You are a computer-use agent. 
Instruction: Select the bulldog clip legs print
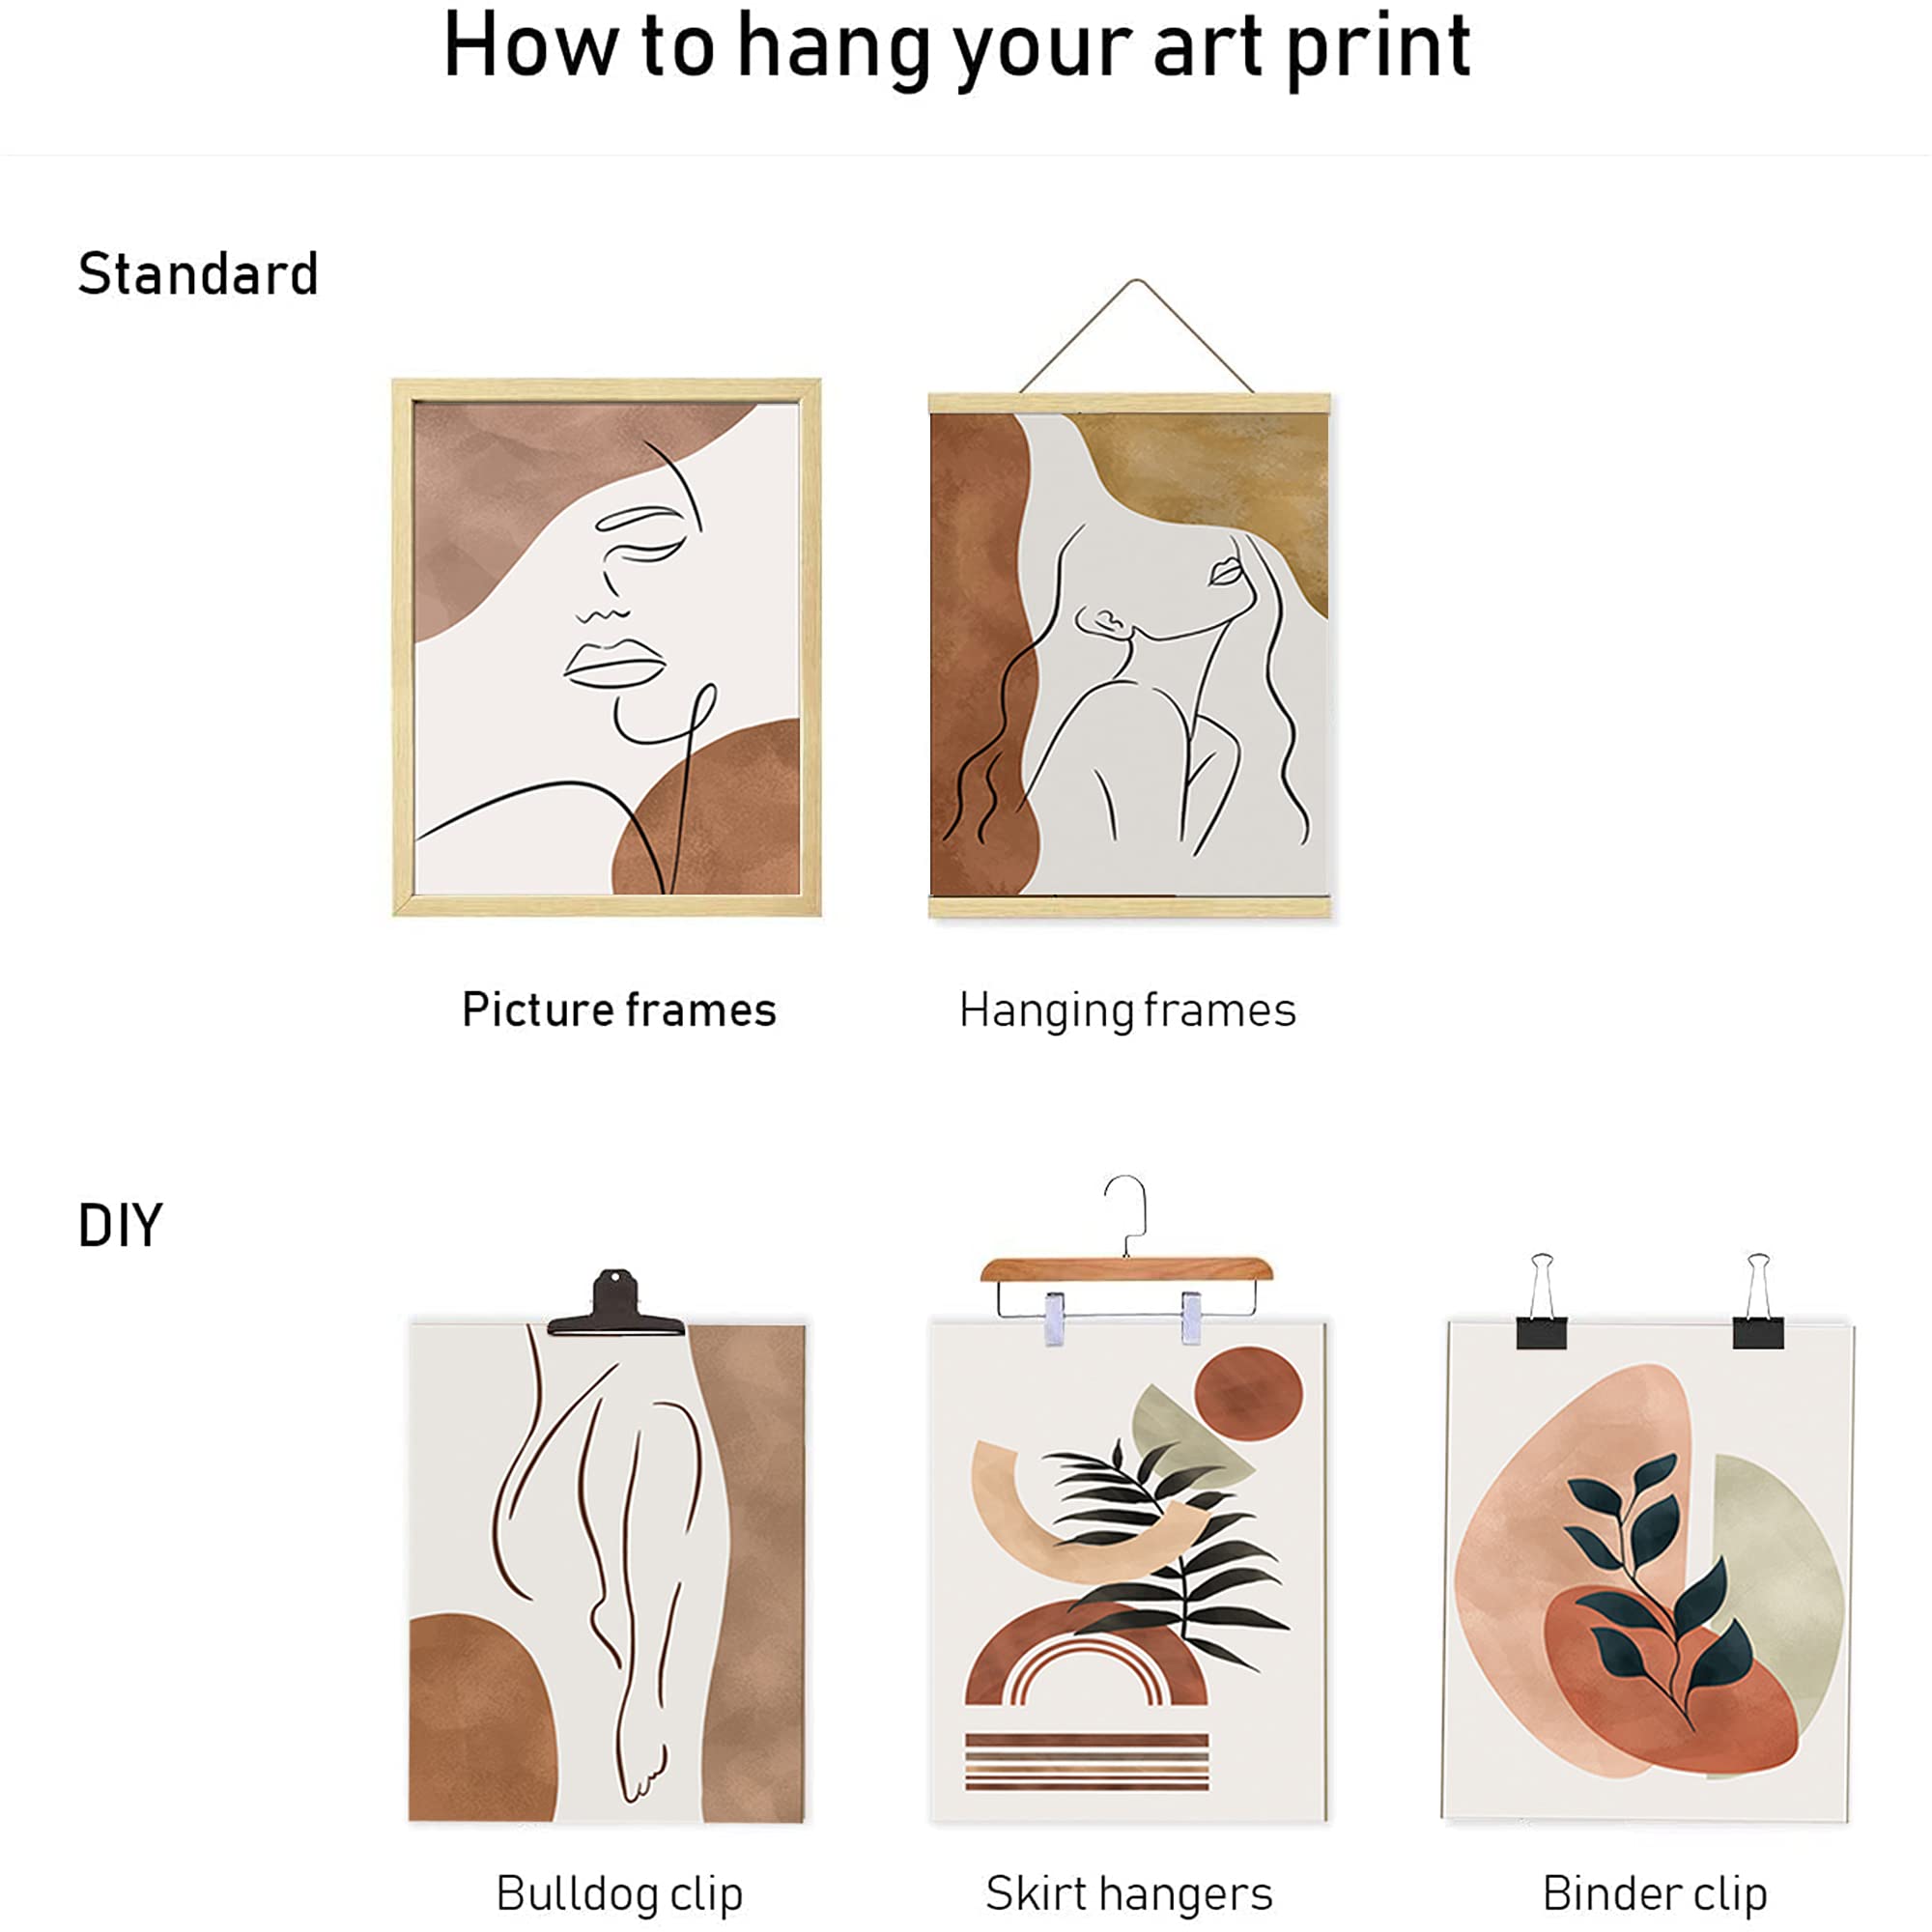pyautogui.click(x=607, y=1572)
